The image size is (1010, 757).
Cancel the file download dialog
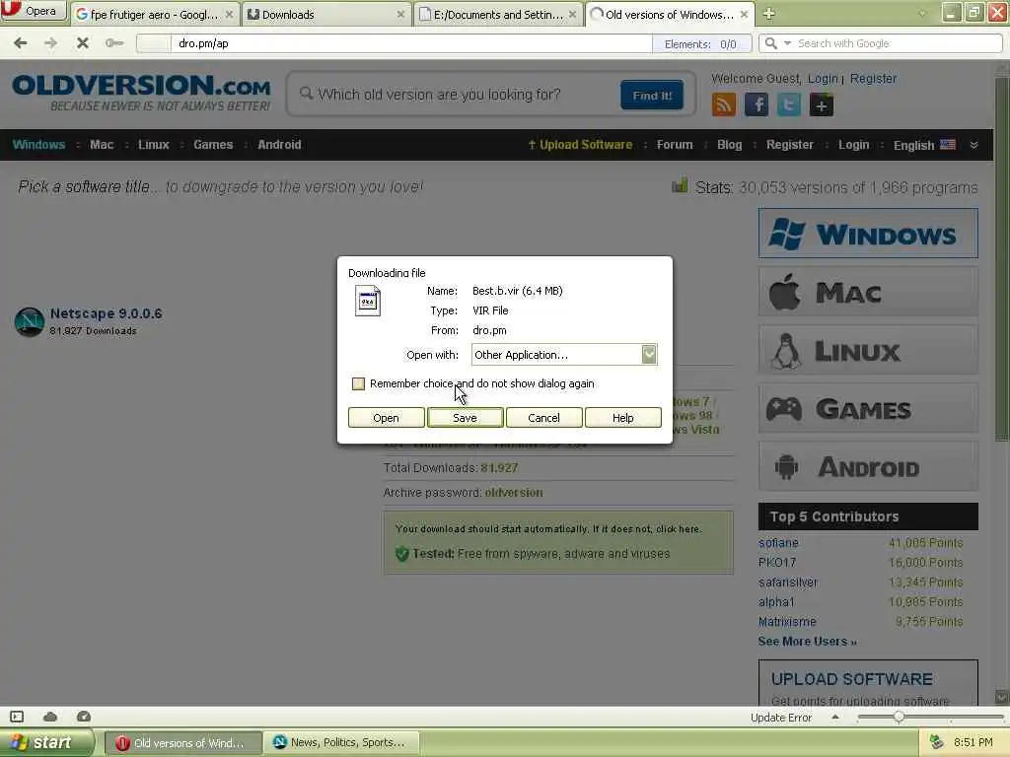click(x=543, y=418)
